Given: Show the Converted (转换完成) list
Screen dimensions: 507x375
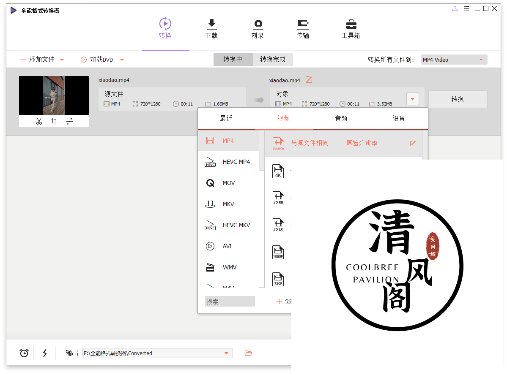Looking at the screenshot, I should (x=273, y=60).
